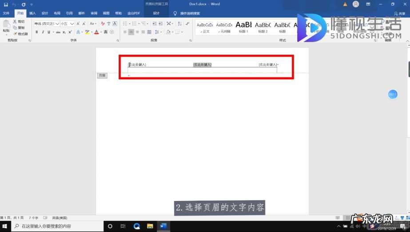The width and height of the screenshot is (410, 232).
Task: Open the Change Case (Aa) dropdown
Action: (x=93, y=23)
